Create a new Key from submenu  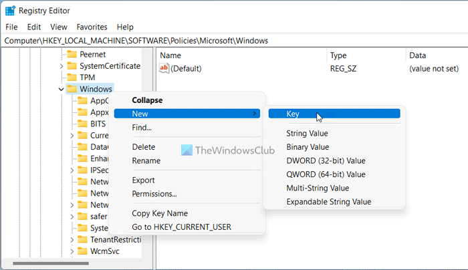334,114
